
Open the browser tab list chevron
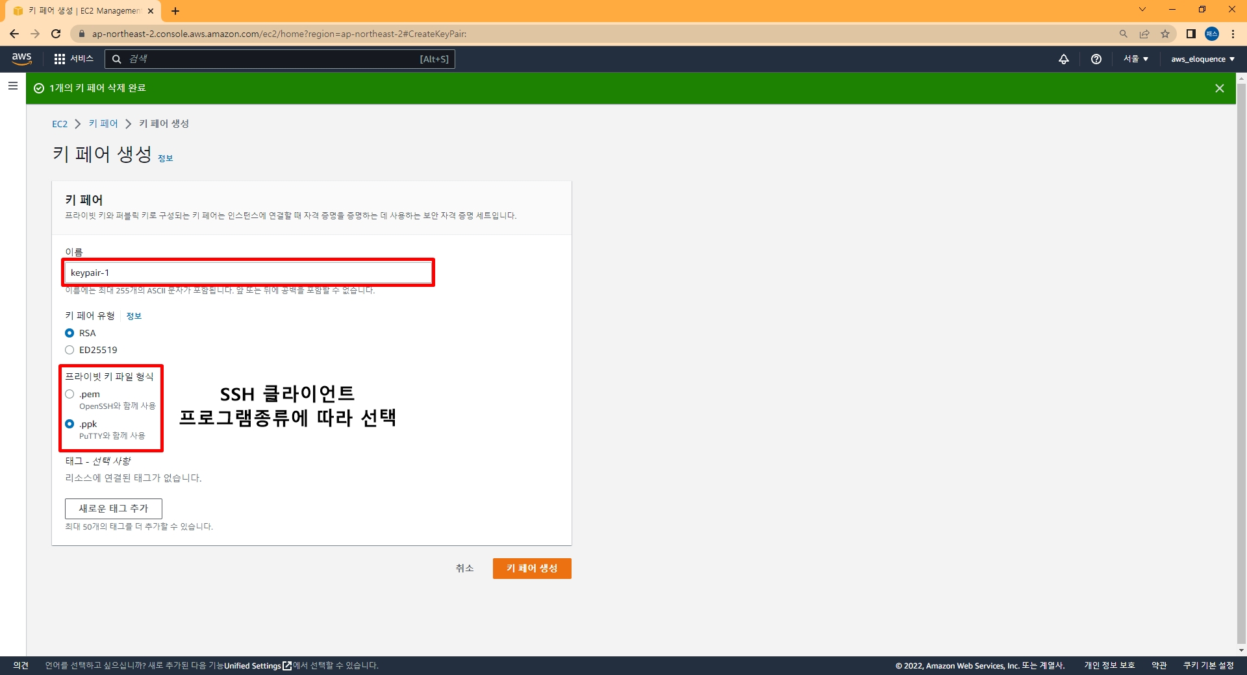[x=1142, y=9]
